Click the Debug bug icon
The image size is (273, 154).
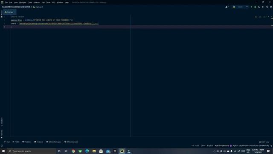tap(255, 7)
